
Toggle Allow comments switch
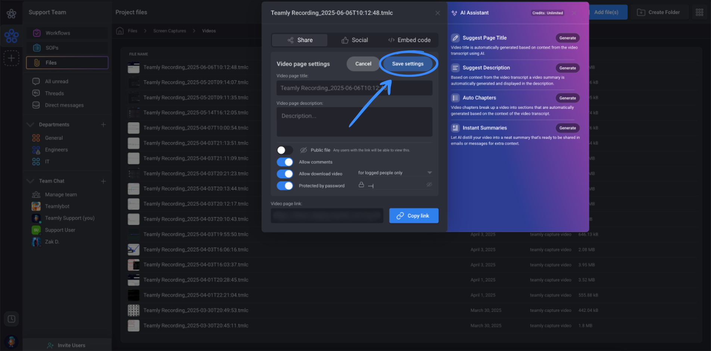(285, 162)
